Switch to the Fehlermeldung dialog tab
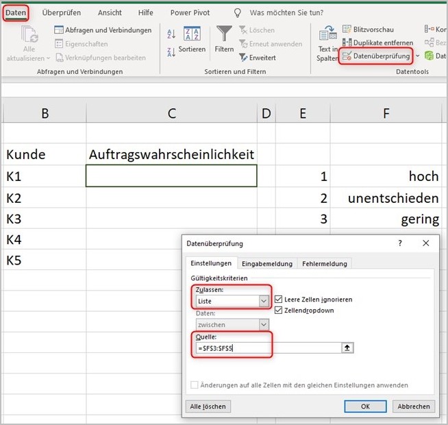The height and width of the screenshot is (425, 448). point(325,264)
